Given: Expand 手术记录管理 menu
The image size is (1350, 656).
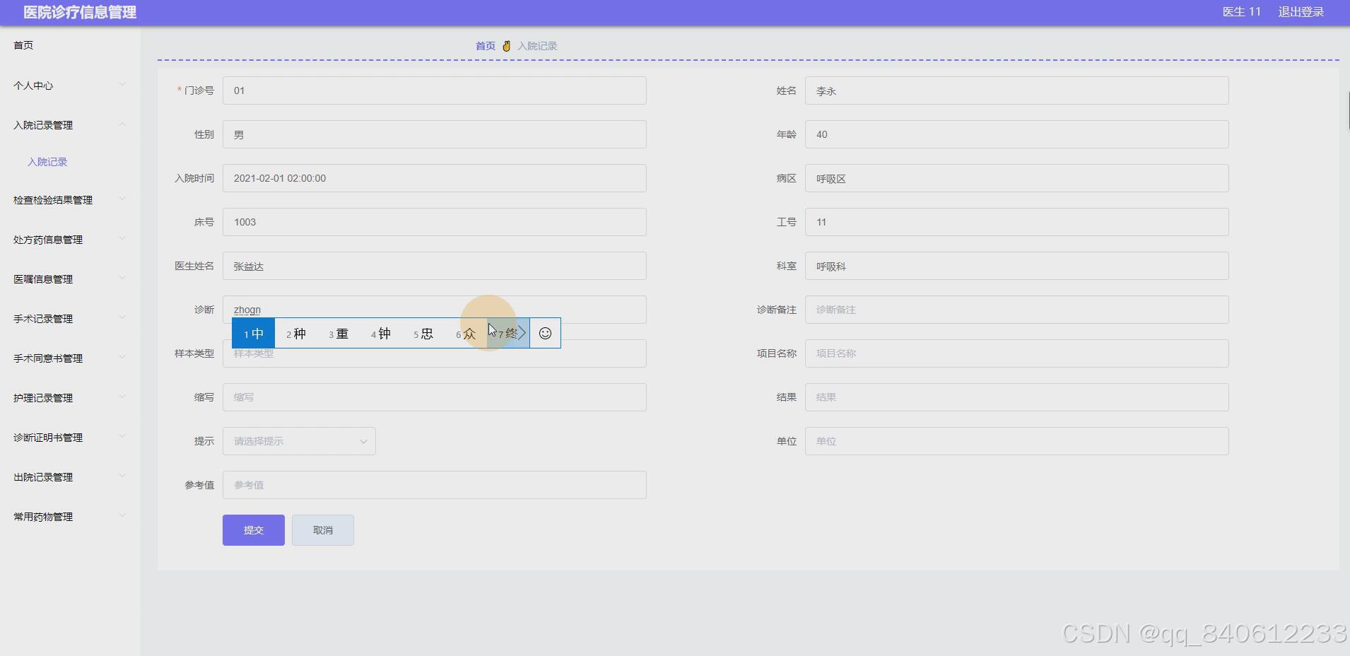Looking at the screenshot, I should pos(70,319).
